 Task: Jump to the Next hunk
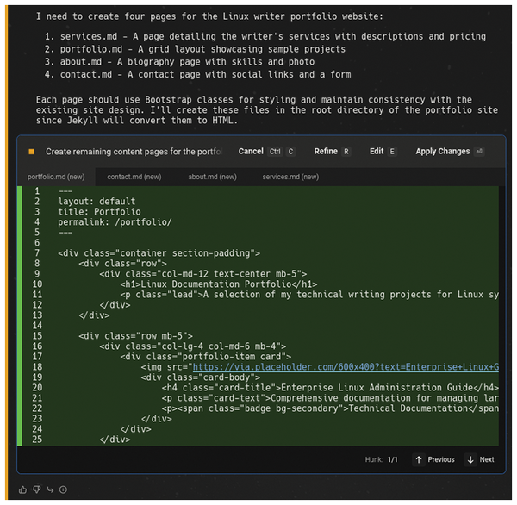coord(480,459)
